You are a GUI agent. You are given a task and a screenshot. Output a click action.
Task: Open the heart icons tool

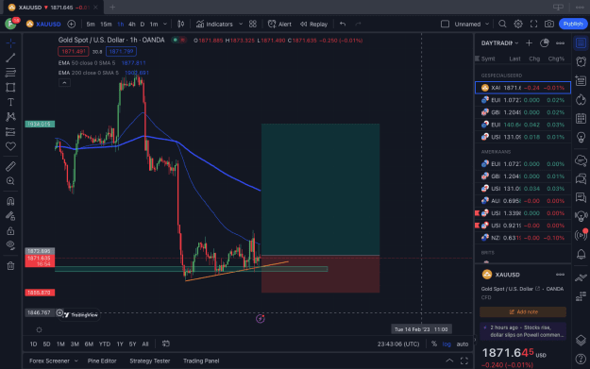click(x=10, y=146)
